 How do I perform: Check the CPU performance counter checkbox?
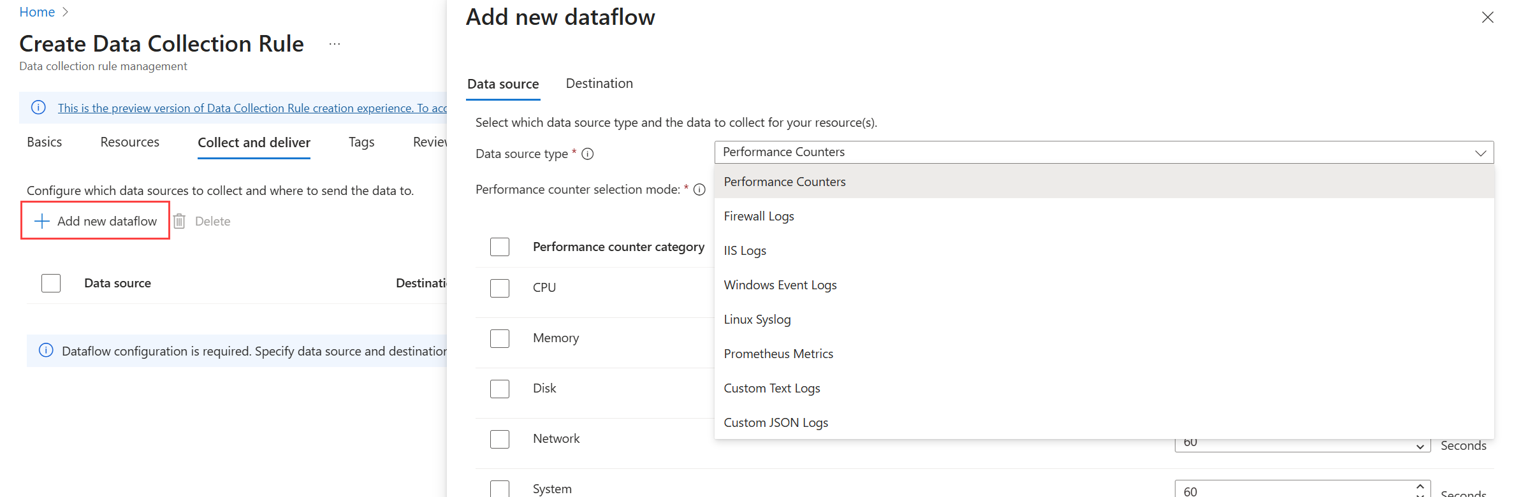click(500, 288)
